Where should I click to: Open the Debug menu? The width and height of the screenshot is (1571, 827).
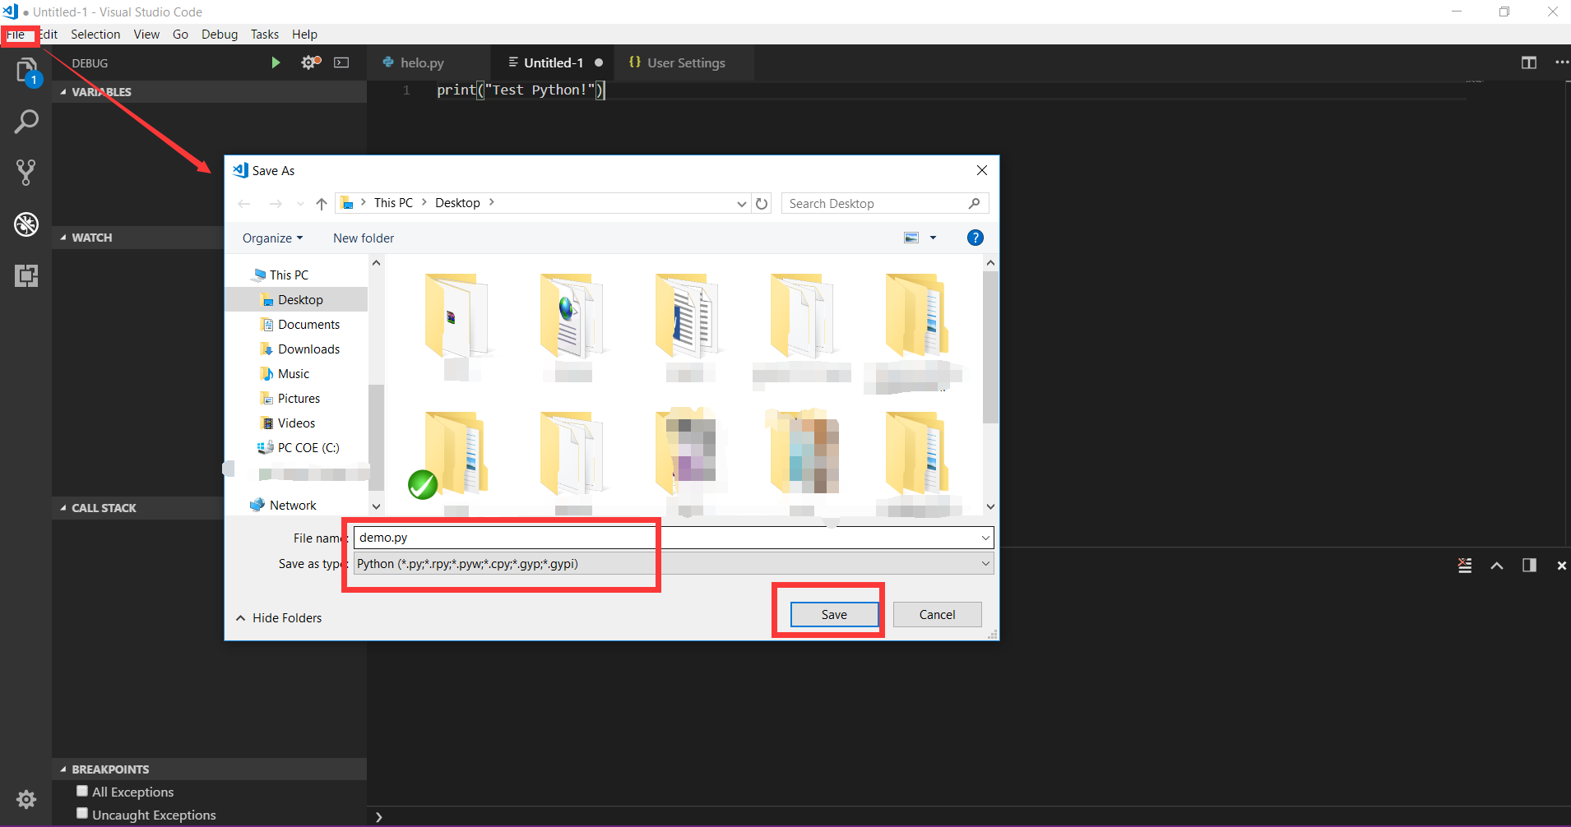220,35
